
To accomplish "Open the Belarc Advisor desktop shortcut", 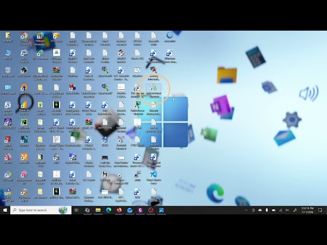I will coord(8,108).
